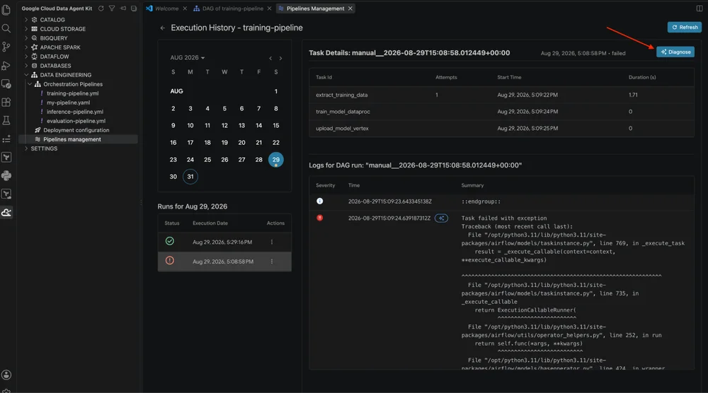
Task: Click the sidebar refresh icon
Action: (101, 8)
